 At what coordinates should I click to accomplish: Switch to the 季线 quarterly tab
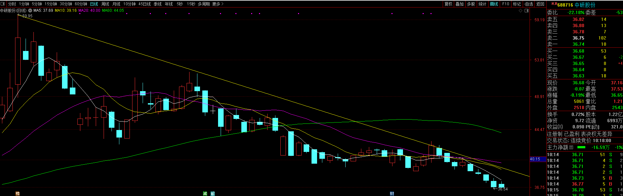point(158,4)
